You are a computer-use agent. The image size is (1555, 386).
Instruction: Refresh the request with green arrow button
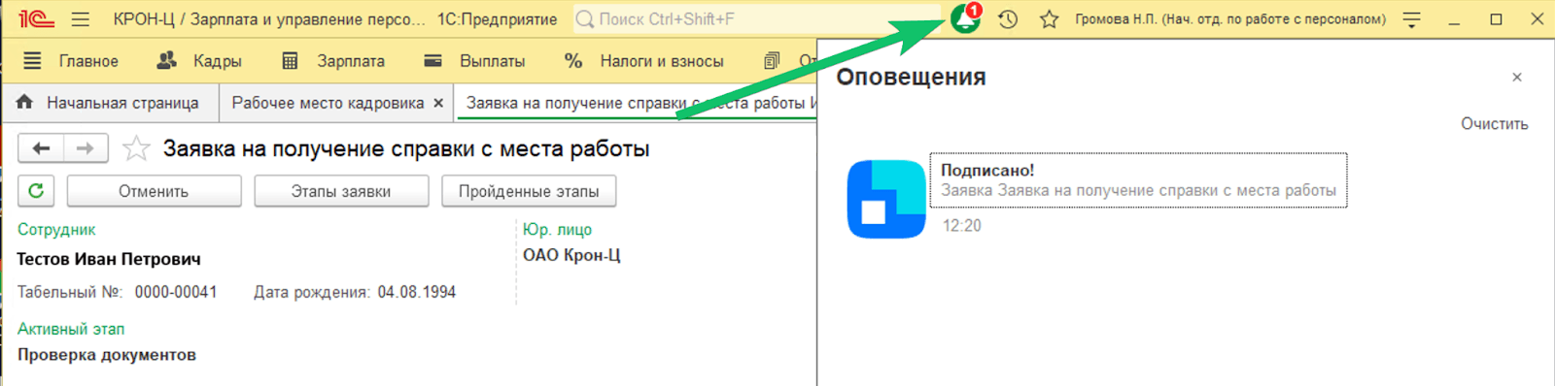coord(36,191)
